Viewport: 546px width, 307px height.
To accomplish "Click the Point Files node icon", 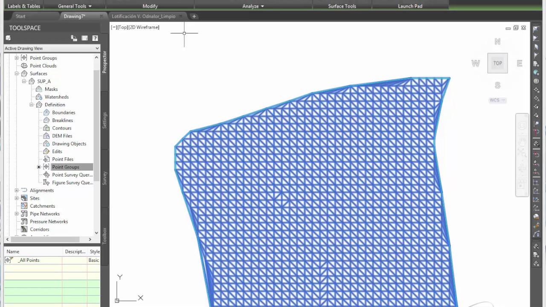I will (46, 159).
